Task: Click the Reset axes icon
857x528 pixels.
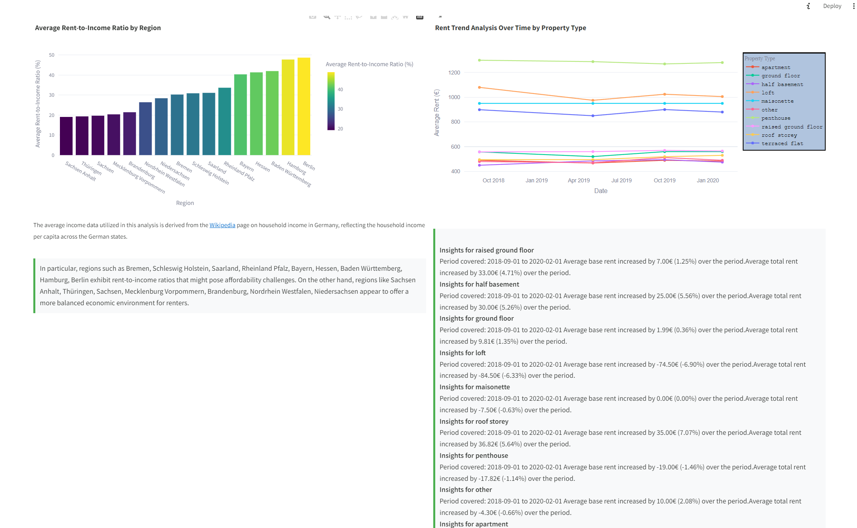Action: [405, 17]
